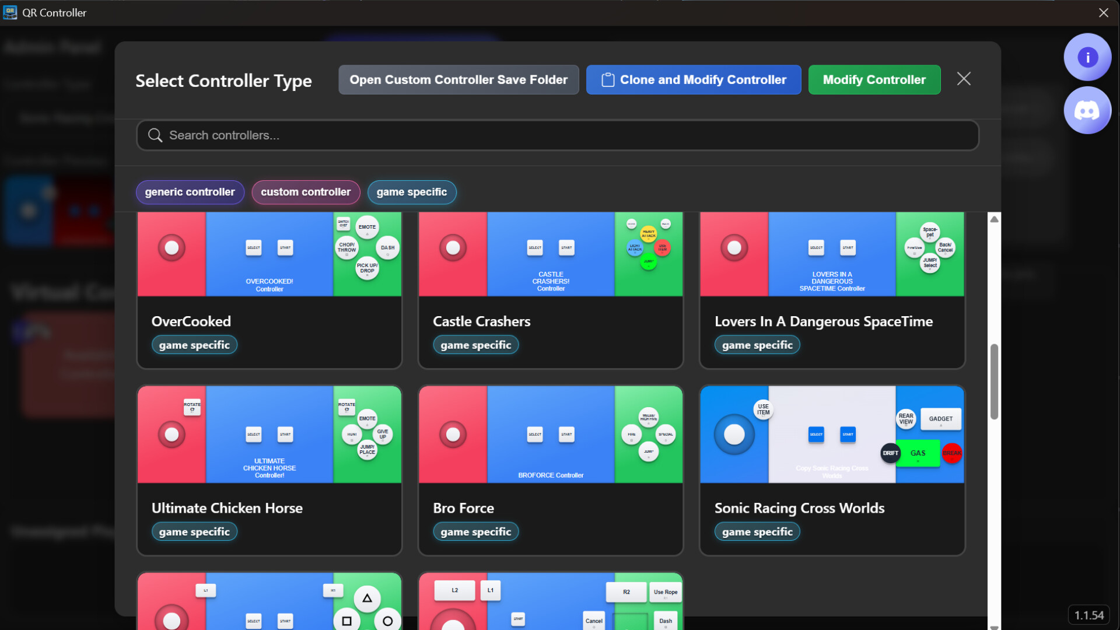Click the QR Controller app icon in title bar
1120x630 pixels.
9,12
